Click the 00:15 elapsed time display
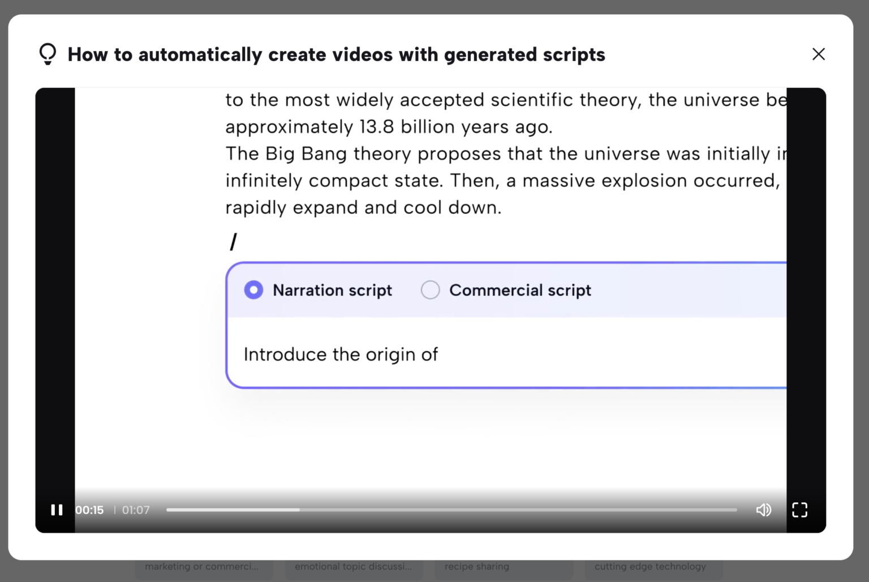 [x=89, y=510]
